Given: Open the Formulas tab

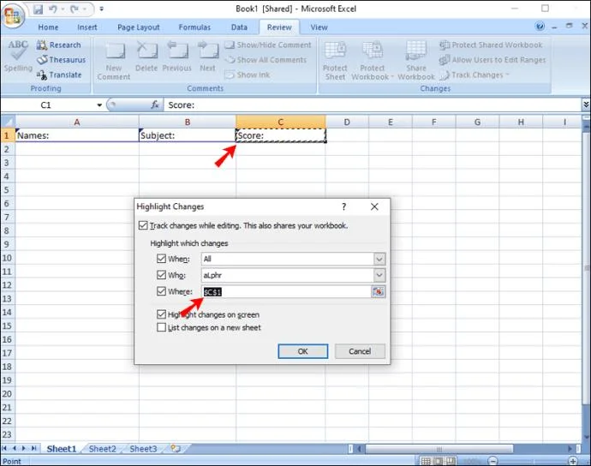Looking at the screenshot, I should point(194,27).
